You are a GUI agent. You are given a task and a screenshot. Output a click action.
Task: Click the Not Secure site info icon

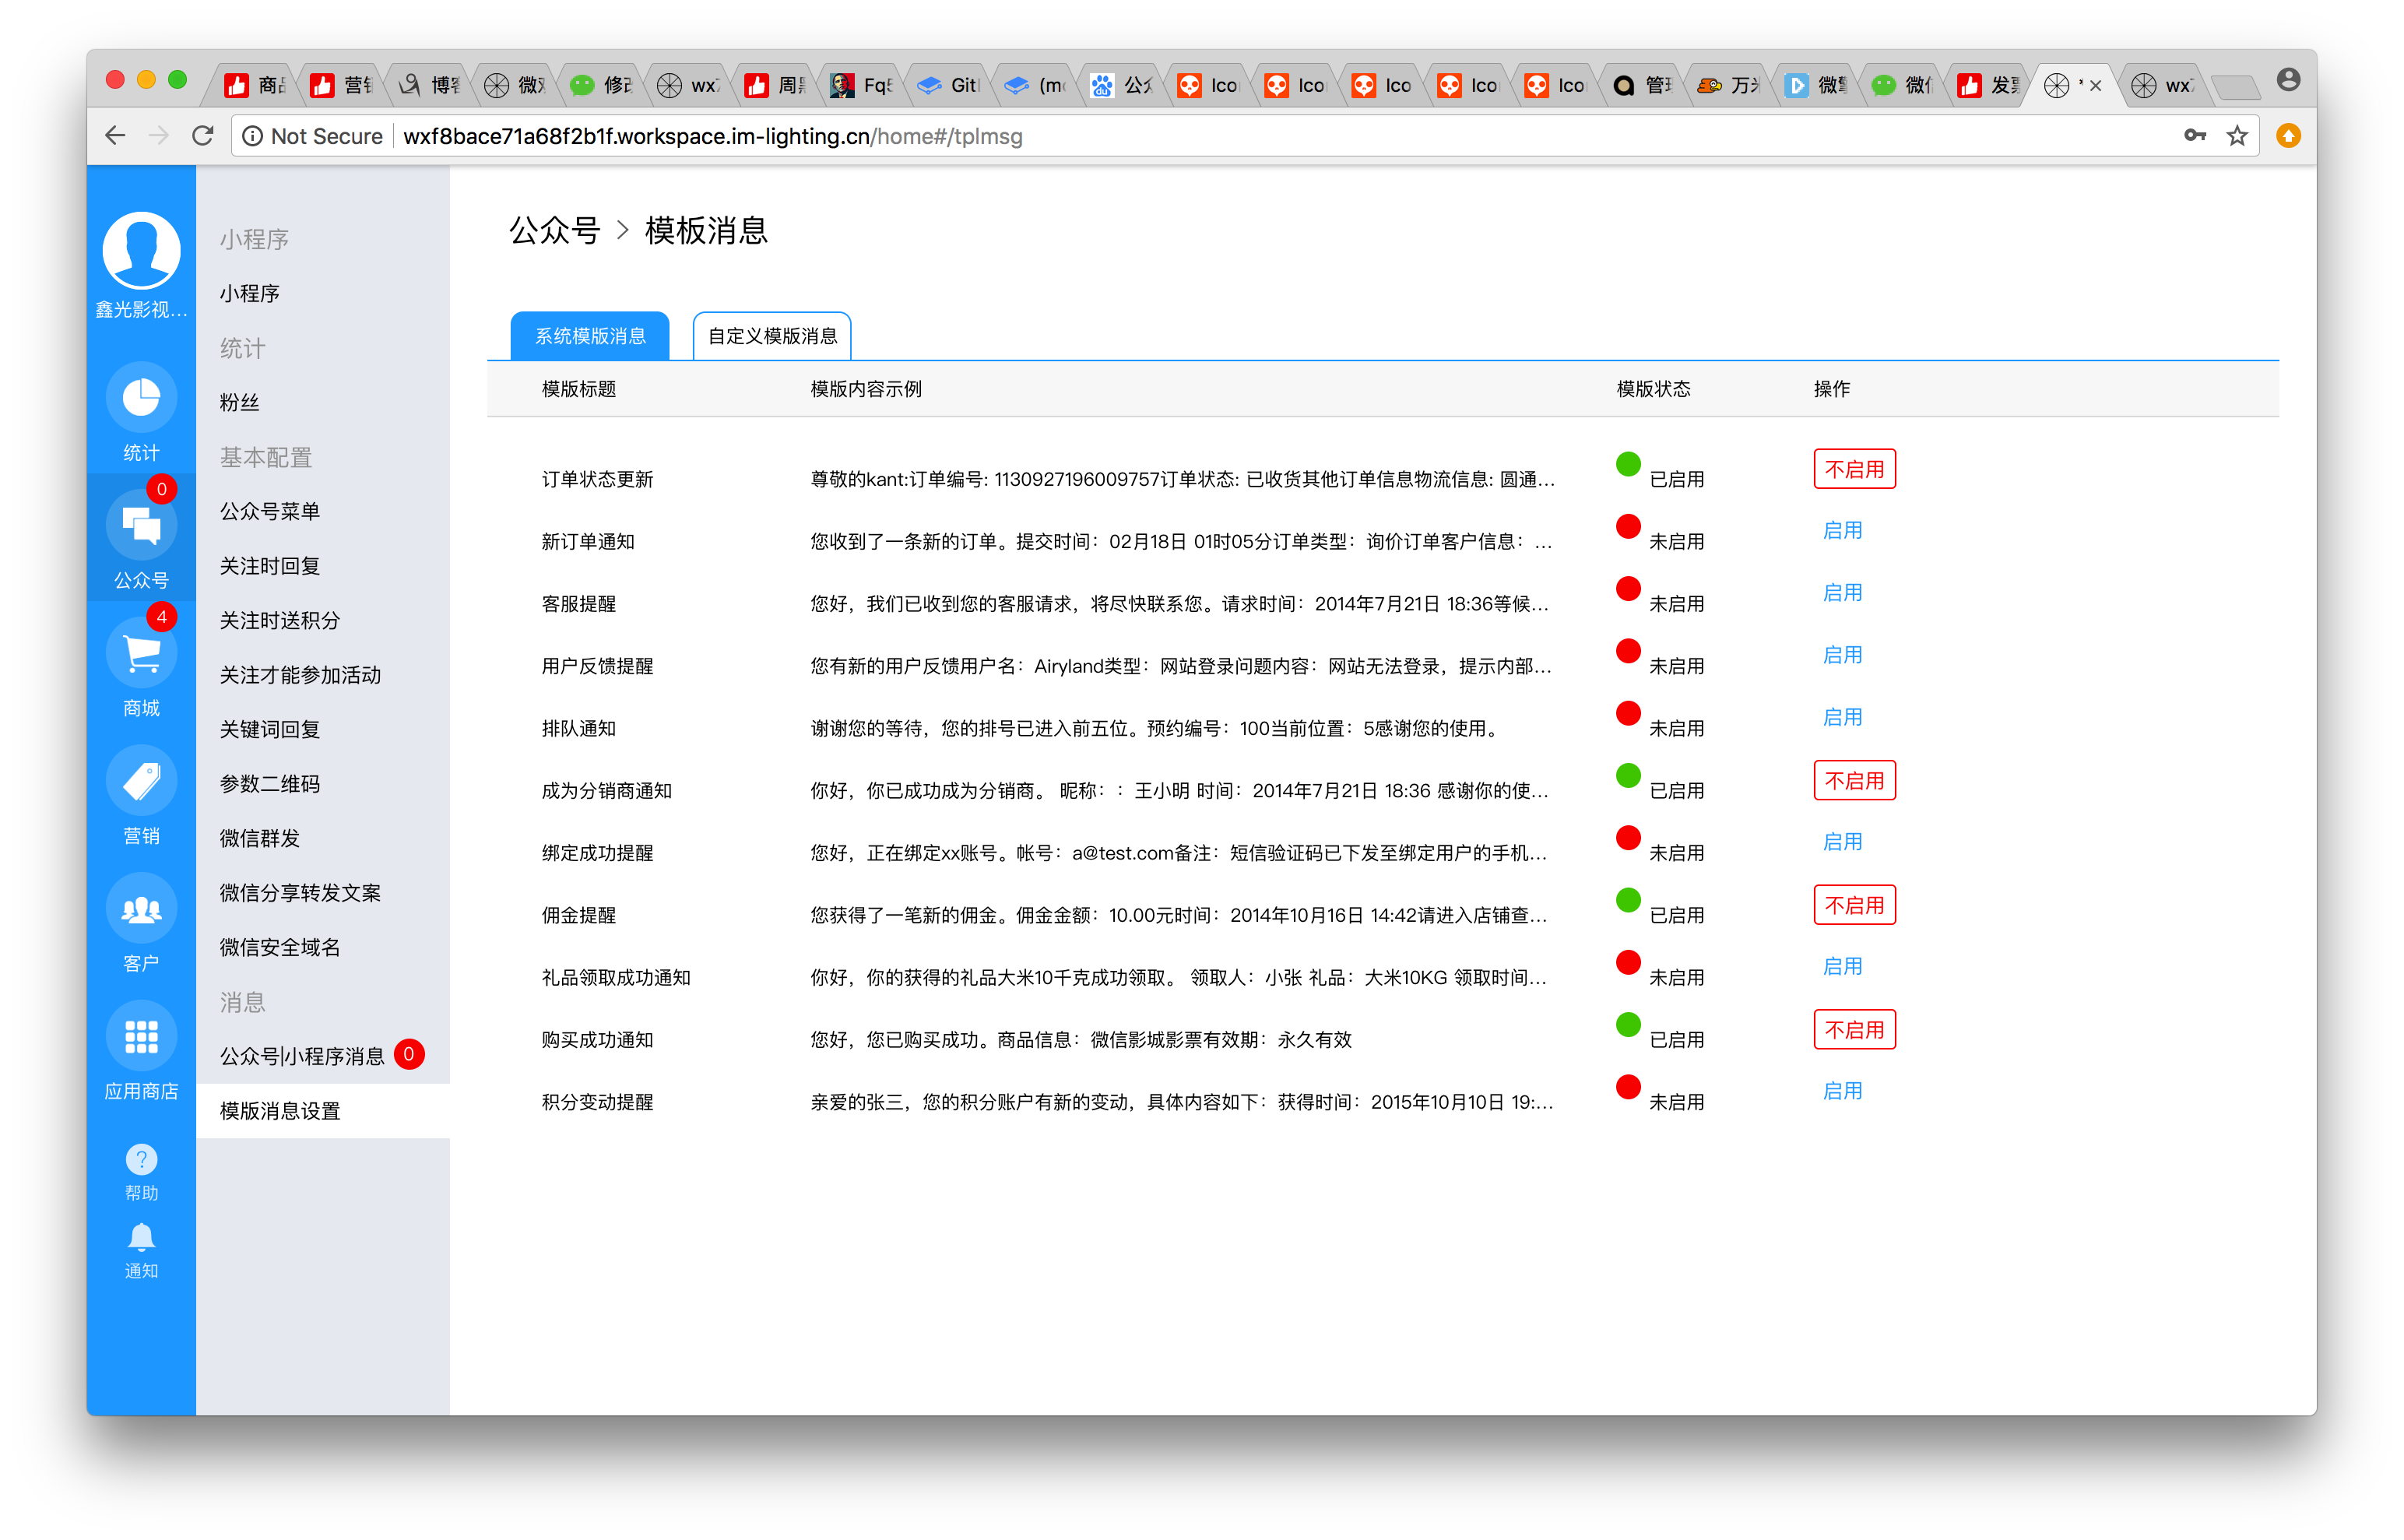point(253,136)
